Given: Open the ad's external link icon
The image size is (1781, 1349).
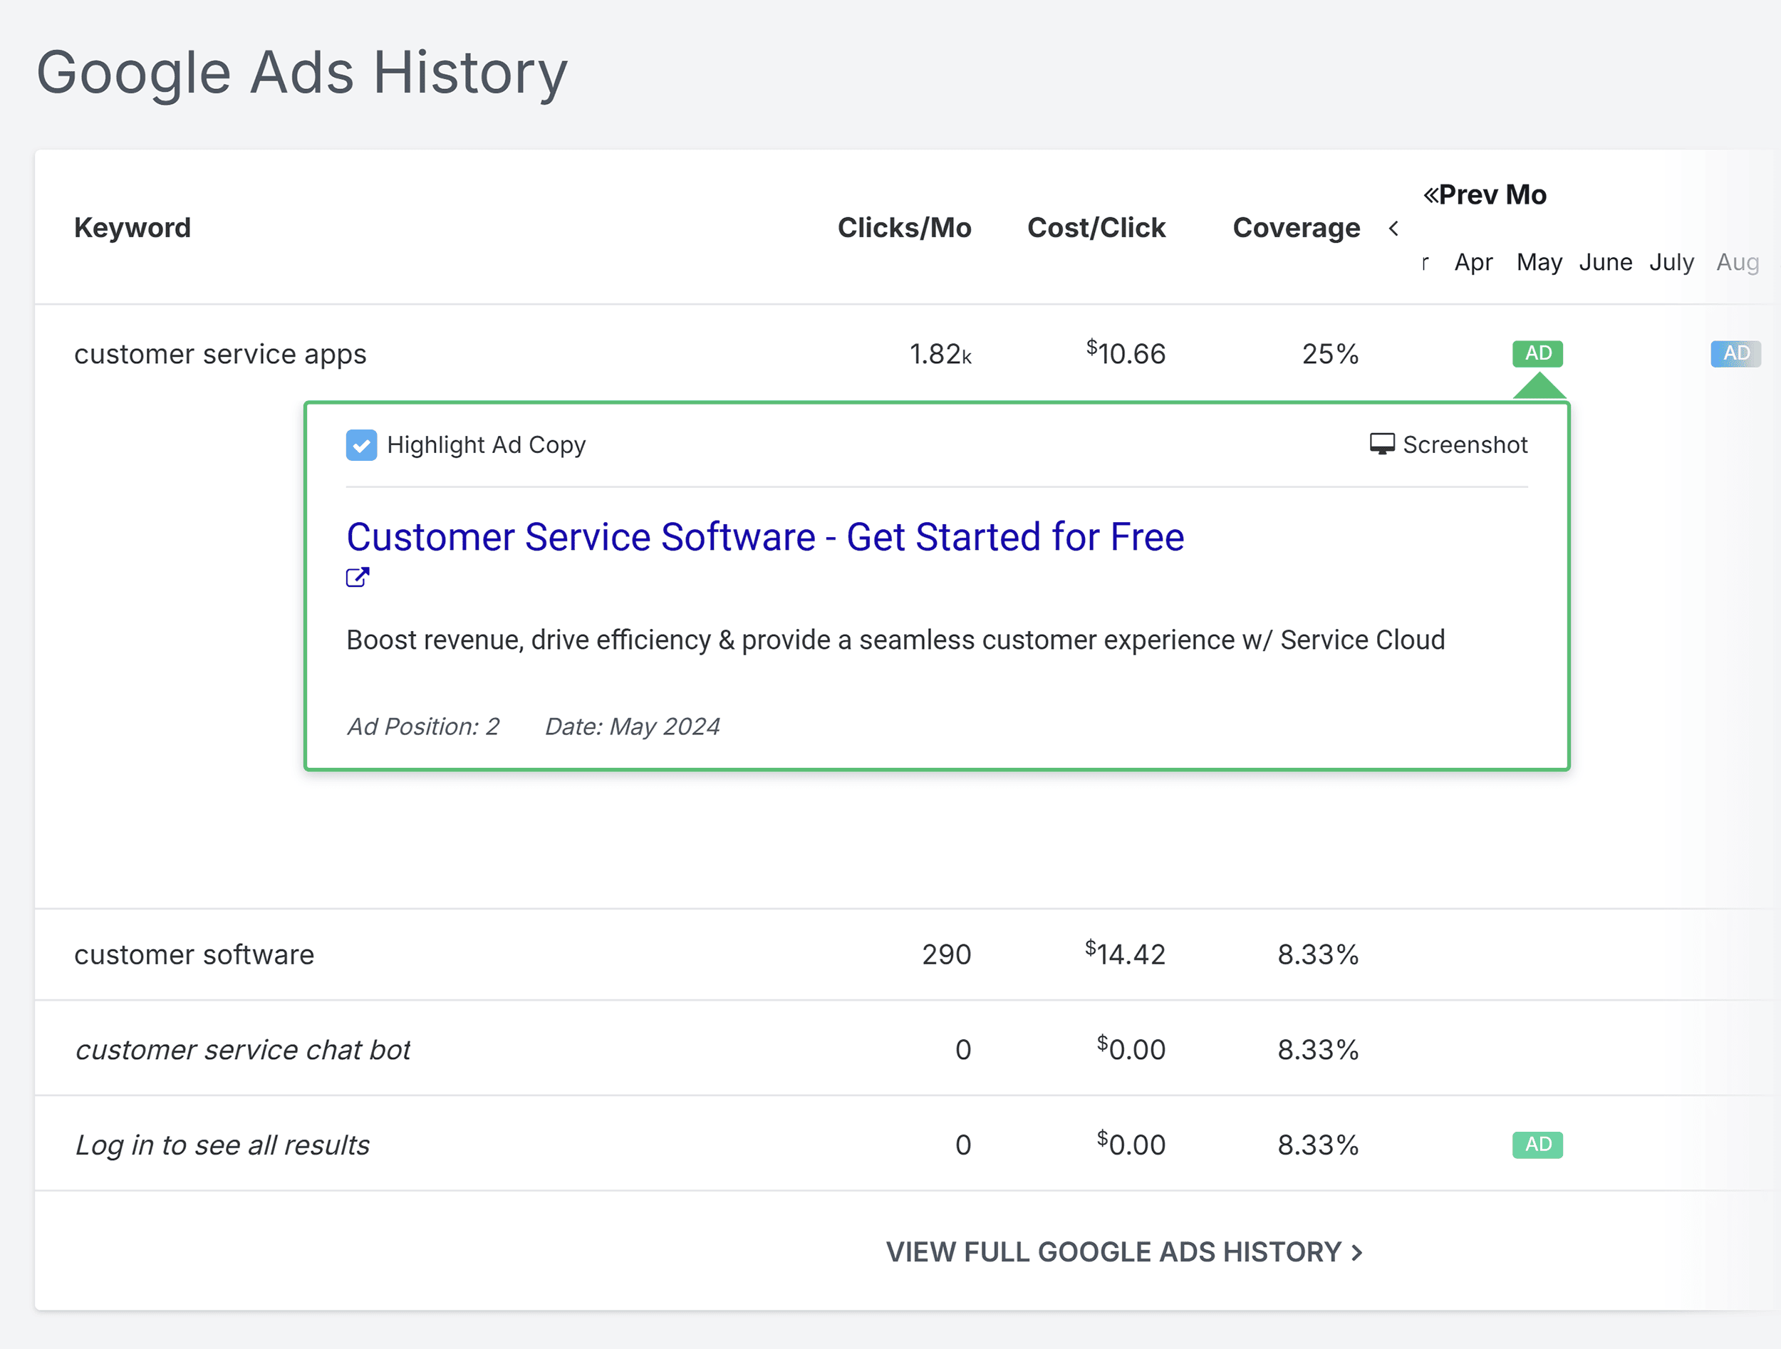Looking at the screenshot, I should coord(358,577).
